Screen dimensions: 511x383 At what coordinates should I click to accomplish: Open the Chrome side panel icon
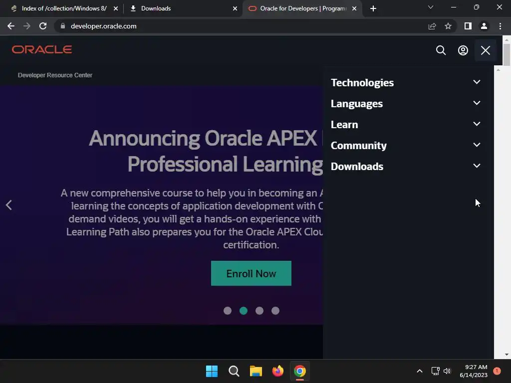tap(468, 26)
